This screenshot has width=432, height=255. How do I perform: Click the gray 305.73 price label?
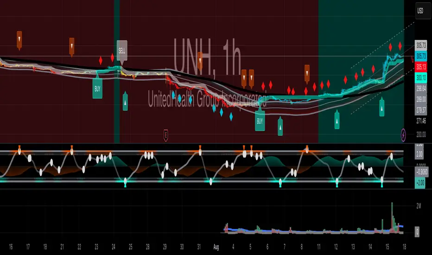(421, 45)
